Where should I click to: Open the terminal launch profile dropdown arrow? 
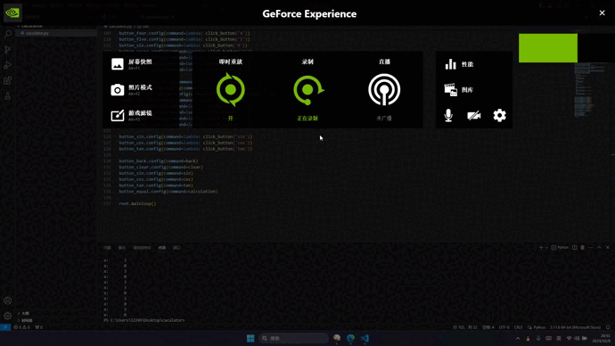point(546,248)
